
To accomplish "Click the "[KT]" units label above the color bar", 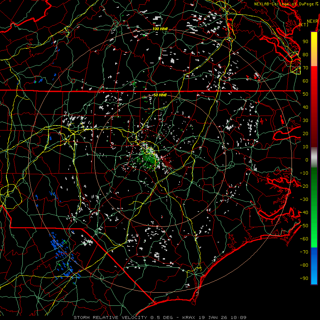I will coord(304,25).
